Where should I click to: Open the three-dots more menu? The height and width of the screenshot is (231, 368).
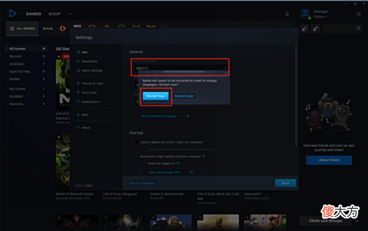pyautogui.click(x=71, y=14)
